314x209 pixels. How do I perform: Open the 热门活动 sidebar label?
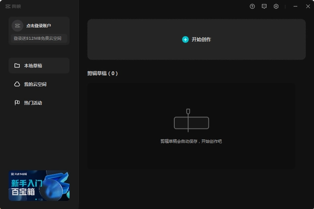(x=33, y=103)
